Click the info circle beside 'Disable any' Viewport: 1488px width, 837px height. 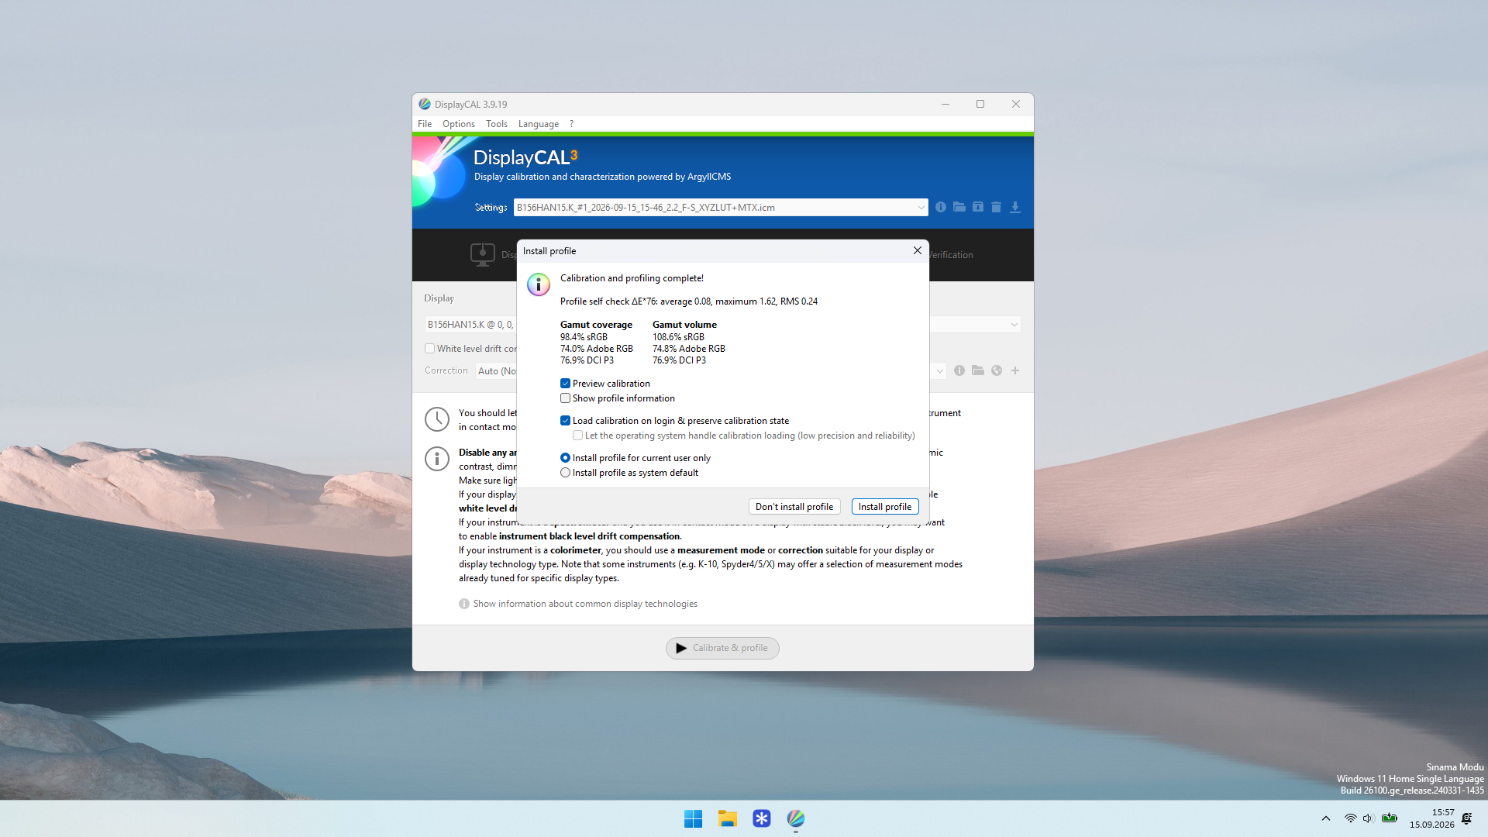tap(437, 459)
